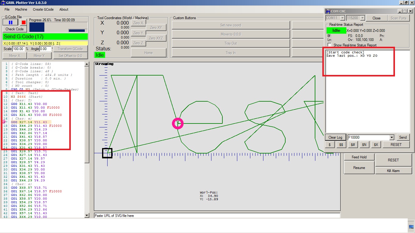Click the G-code list scroll up arrow
Viewport: 415px width, 233px height.
pos(87,64)
